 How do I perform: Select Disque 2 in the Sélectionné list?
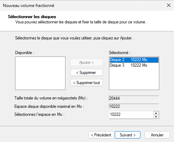tap(134, 60)
